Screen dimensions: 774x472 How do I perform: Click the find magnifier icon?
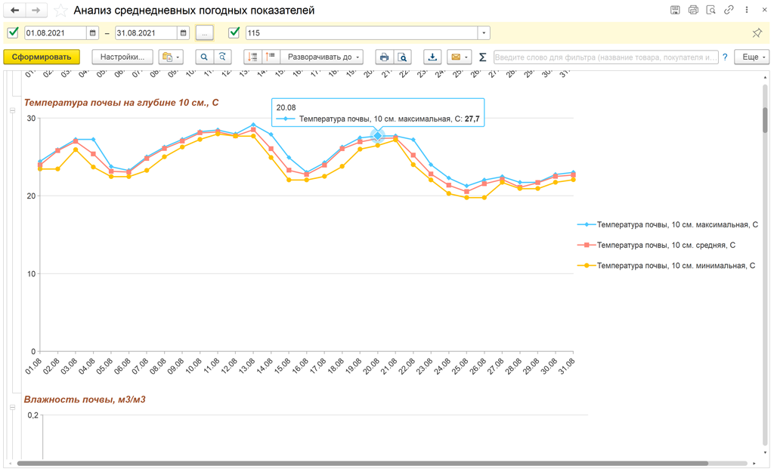click(204, 57)
